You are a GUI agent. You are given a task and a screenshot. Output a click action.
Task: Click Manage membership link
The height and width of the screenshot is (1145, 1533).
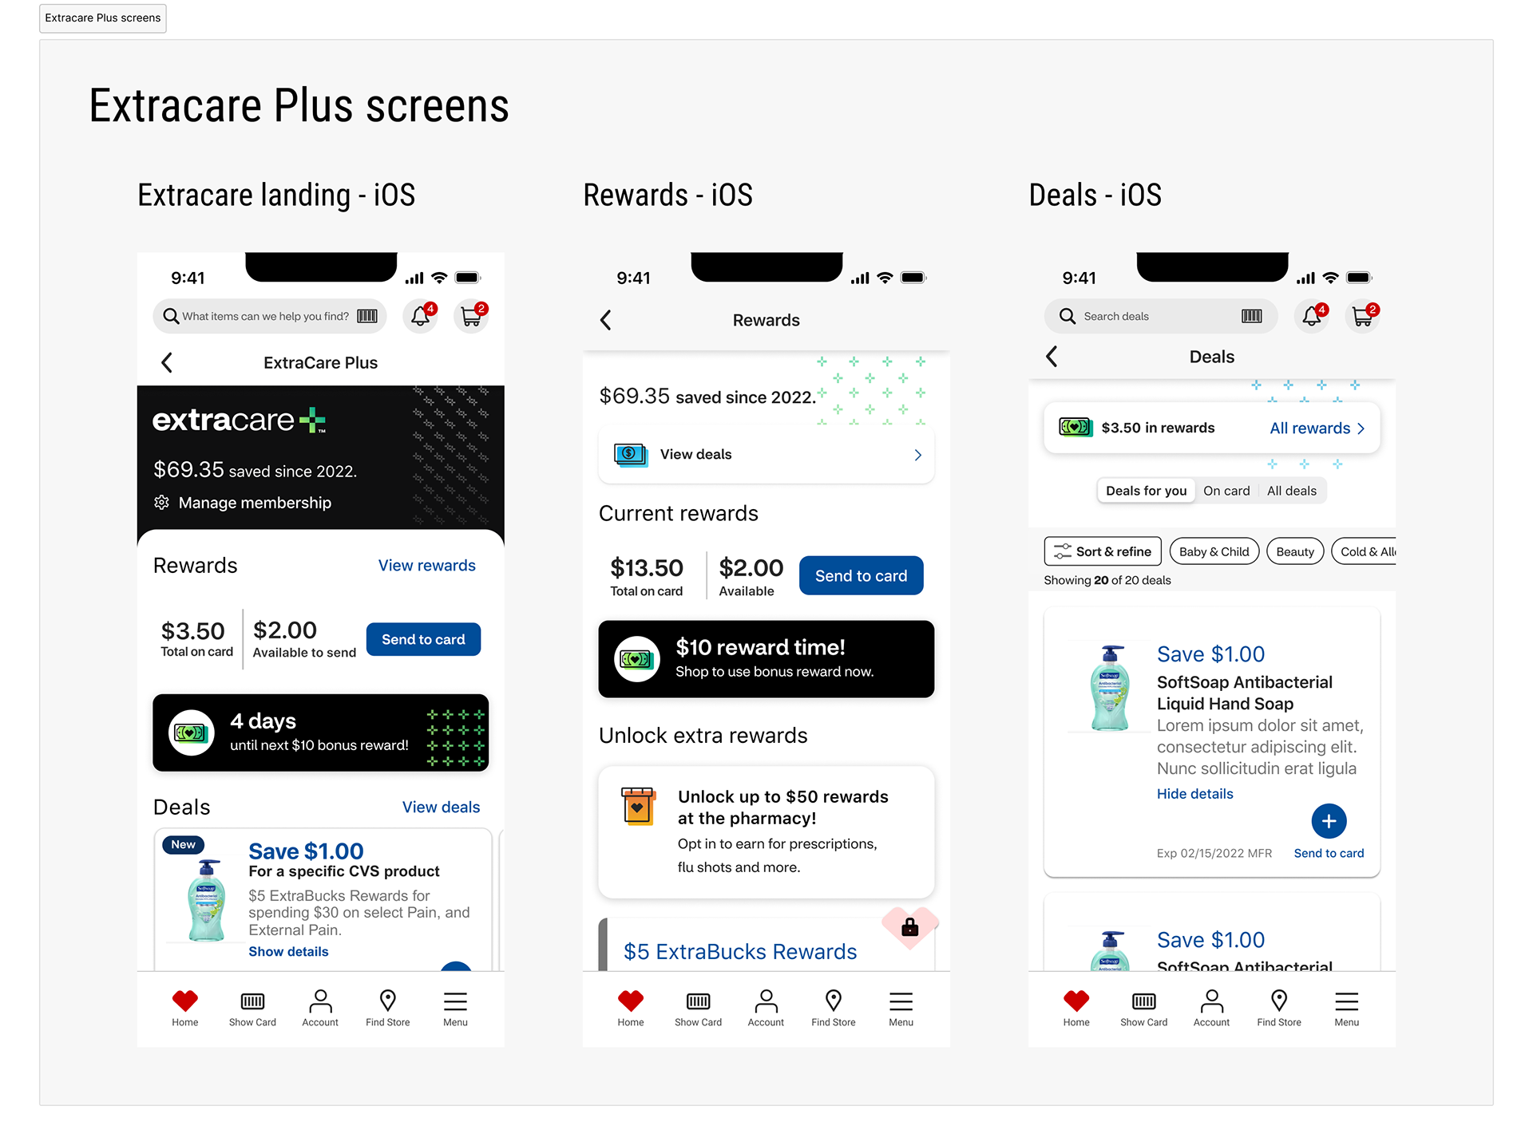pos(255,503)
